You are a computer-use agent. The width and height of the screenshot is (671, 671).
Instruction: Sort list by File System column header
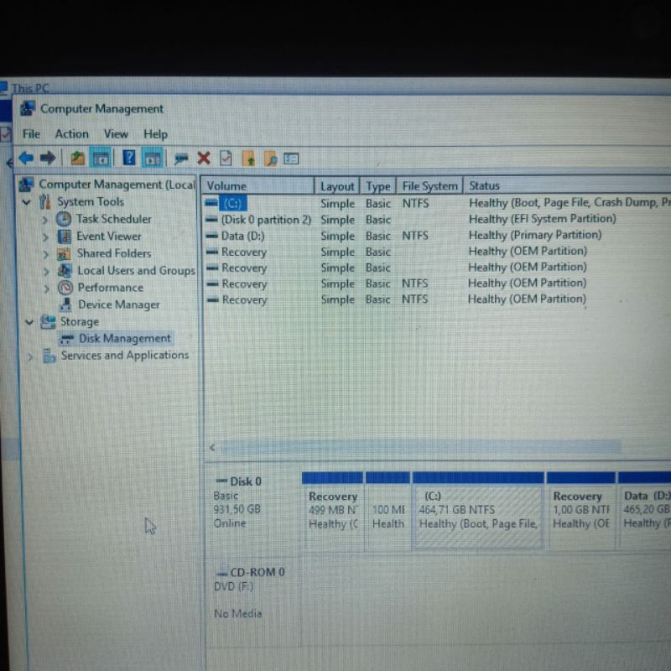429,186
